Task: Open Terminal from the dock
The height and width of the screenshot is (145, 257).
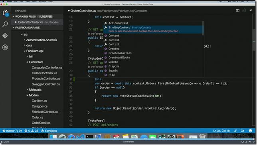Action: point(89,137)
